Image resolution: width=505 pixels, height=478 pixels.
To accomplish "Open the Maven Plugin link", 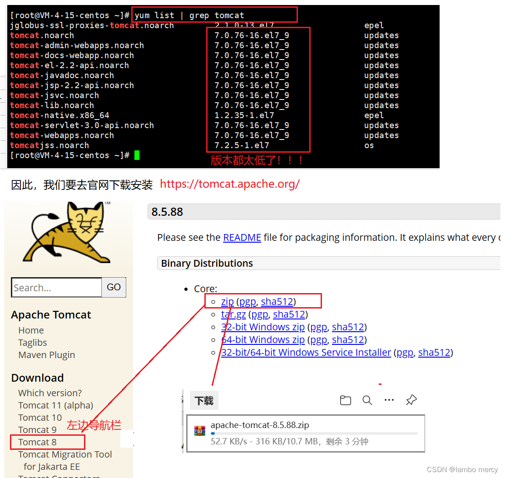I will (x=47, y=355).
